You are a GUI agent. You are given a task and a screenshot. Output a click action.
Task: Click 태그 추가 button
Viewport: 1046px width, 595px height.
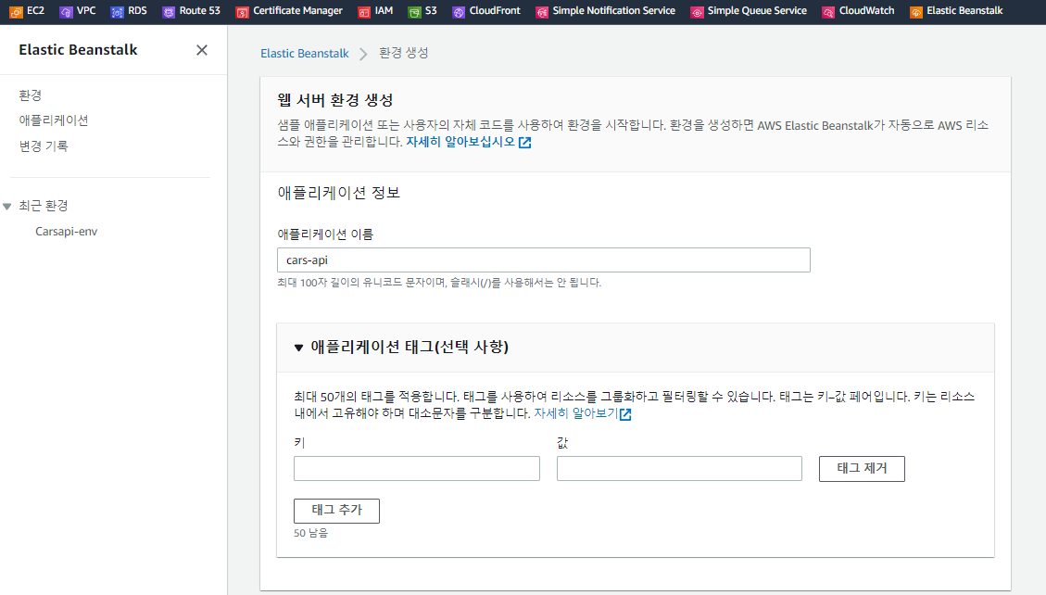(337, 511)
